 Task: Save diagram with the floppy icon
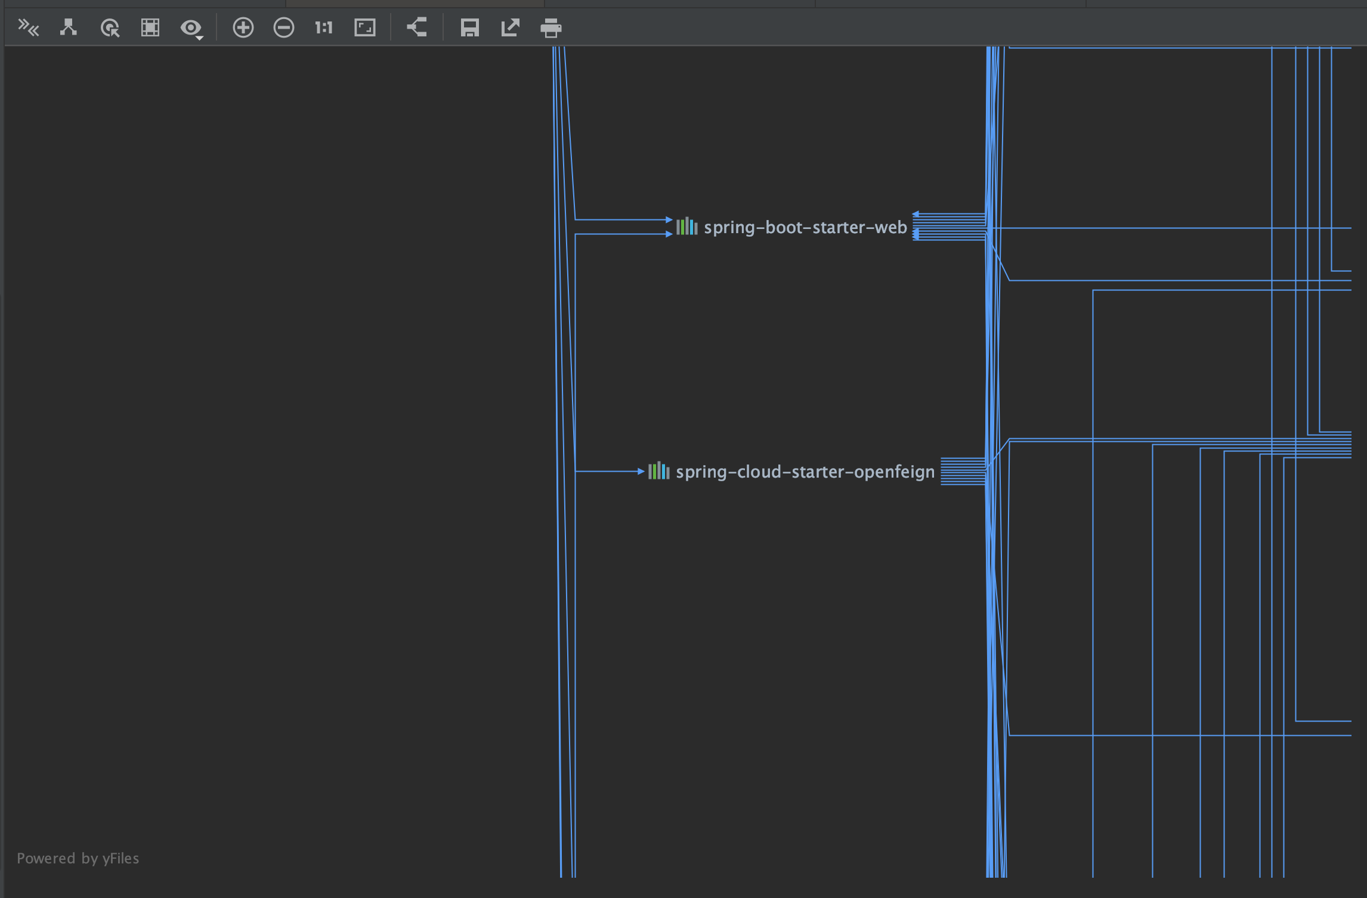click(x=470, y=27)
